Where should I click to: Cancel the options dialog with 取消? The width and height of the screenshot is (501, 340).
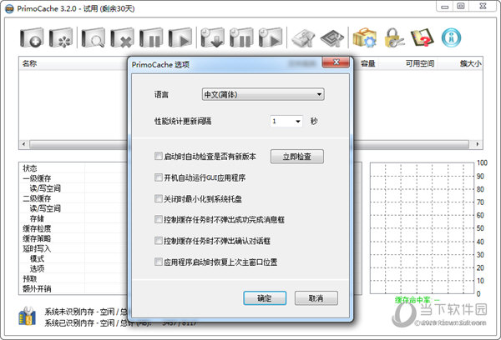click(x=316, y=298)
